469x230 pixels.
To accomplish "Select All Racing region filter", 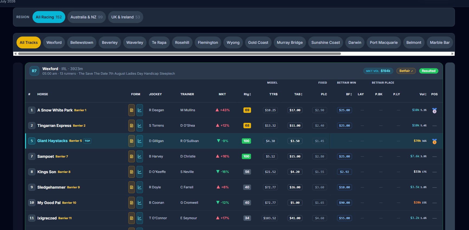I will [x=49, y=17].
